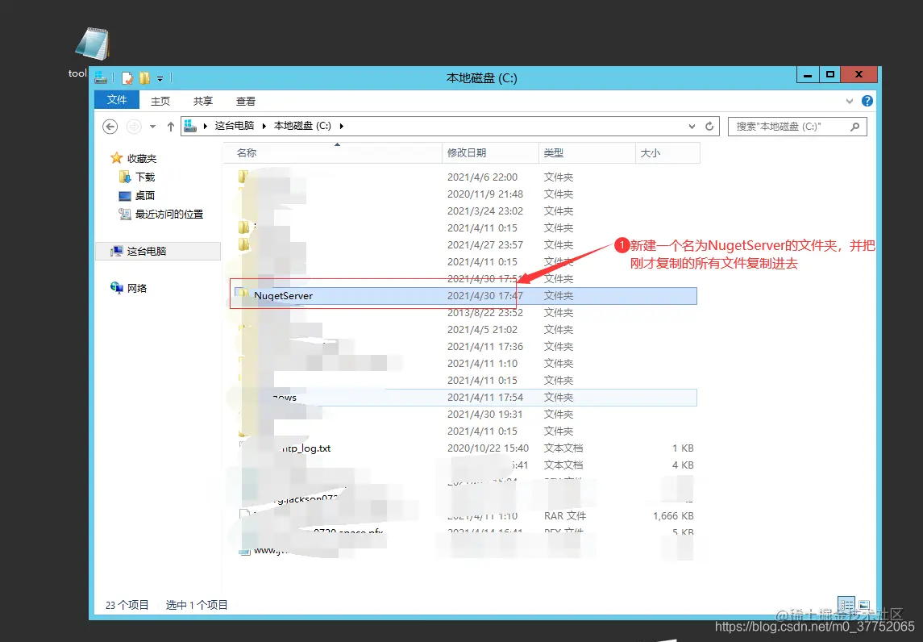This screenshot has height=642, width=923.
Task: Select the NugetServer folder name
Action: coord(283,296)
